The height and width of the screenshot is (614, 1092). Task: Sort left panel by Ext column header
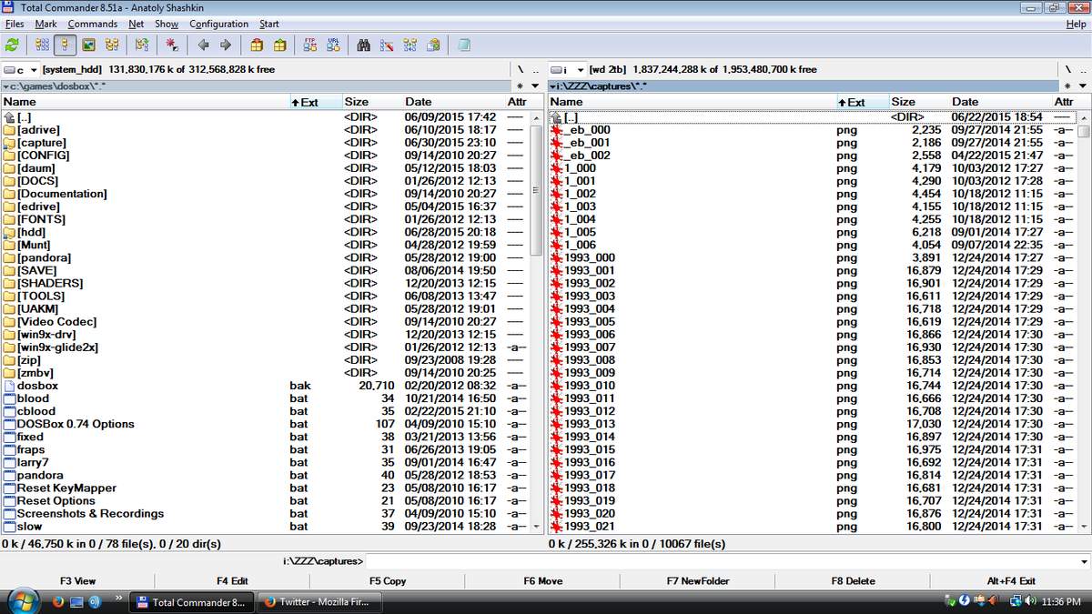point(315,102)
